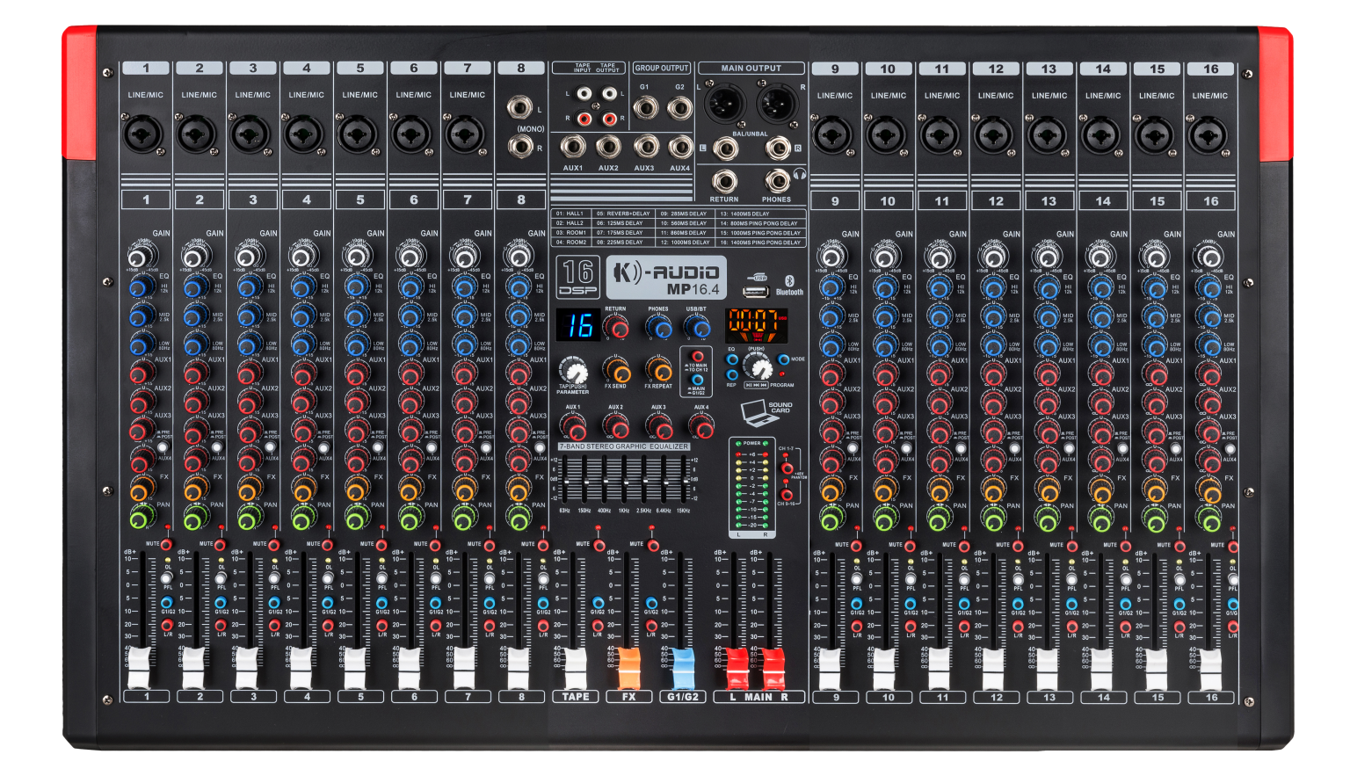Select channel 9 LINE/MIC combo jack

tap(831, 136)
